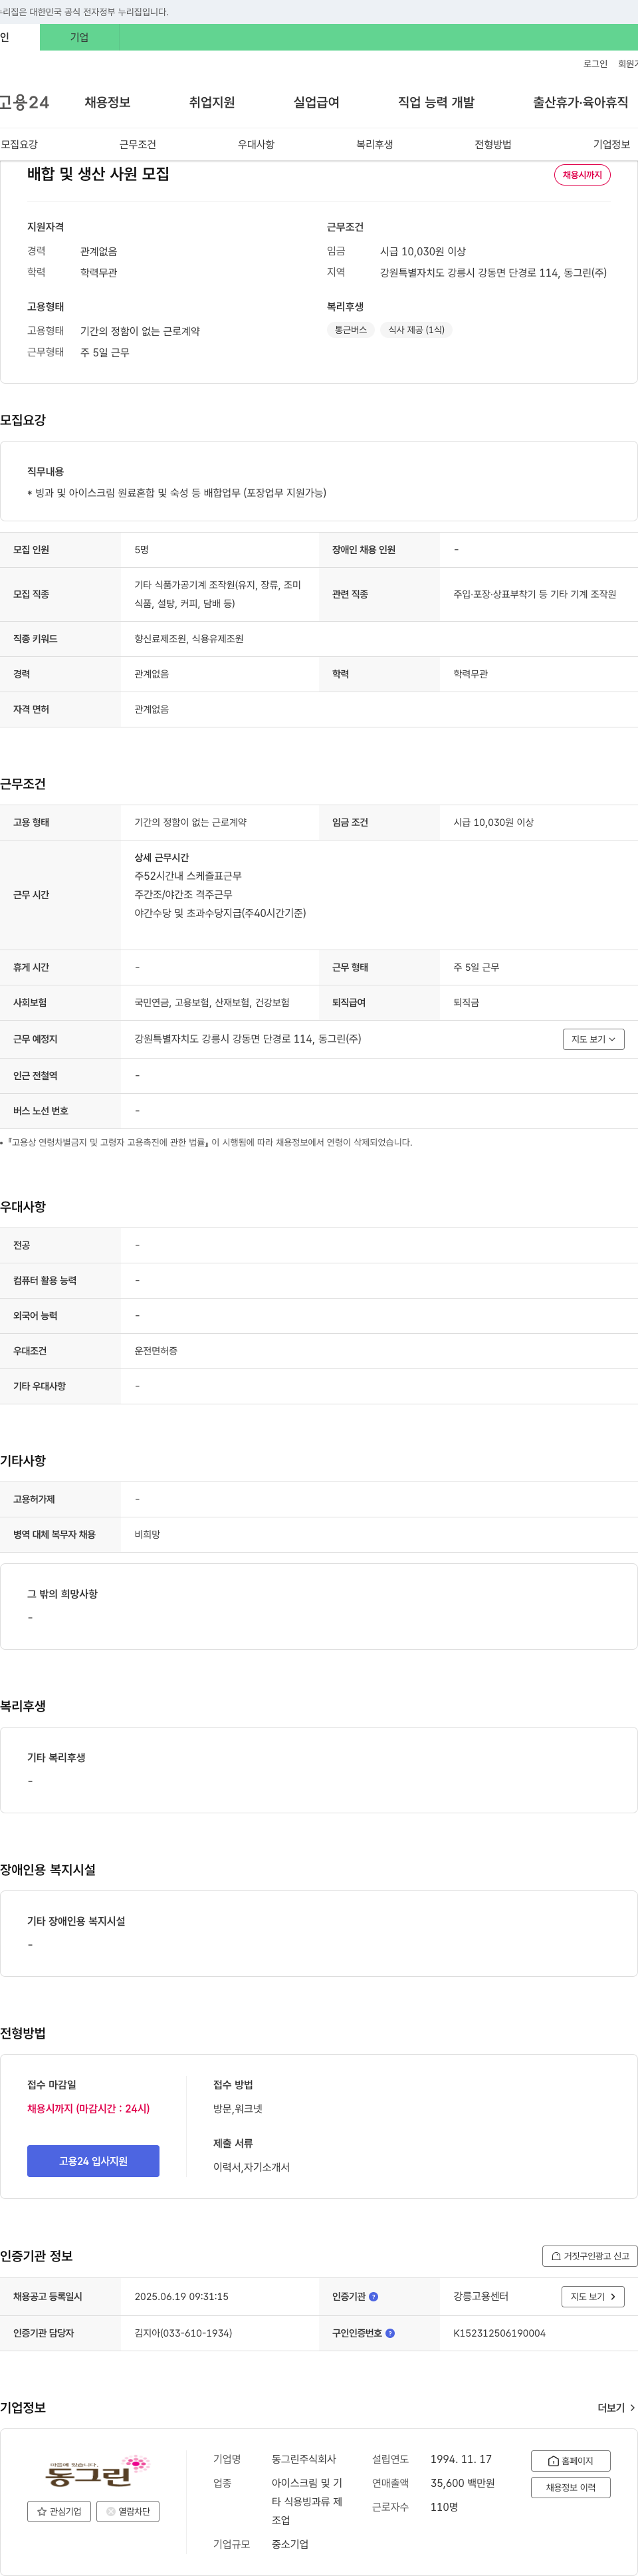This screenshot has height=2576, width=638.
Task: Click 접수 방법 value 방문,워크넷
Action: [x=238, y=2108]
